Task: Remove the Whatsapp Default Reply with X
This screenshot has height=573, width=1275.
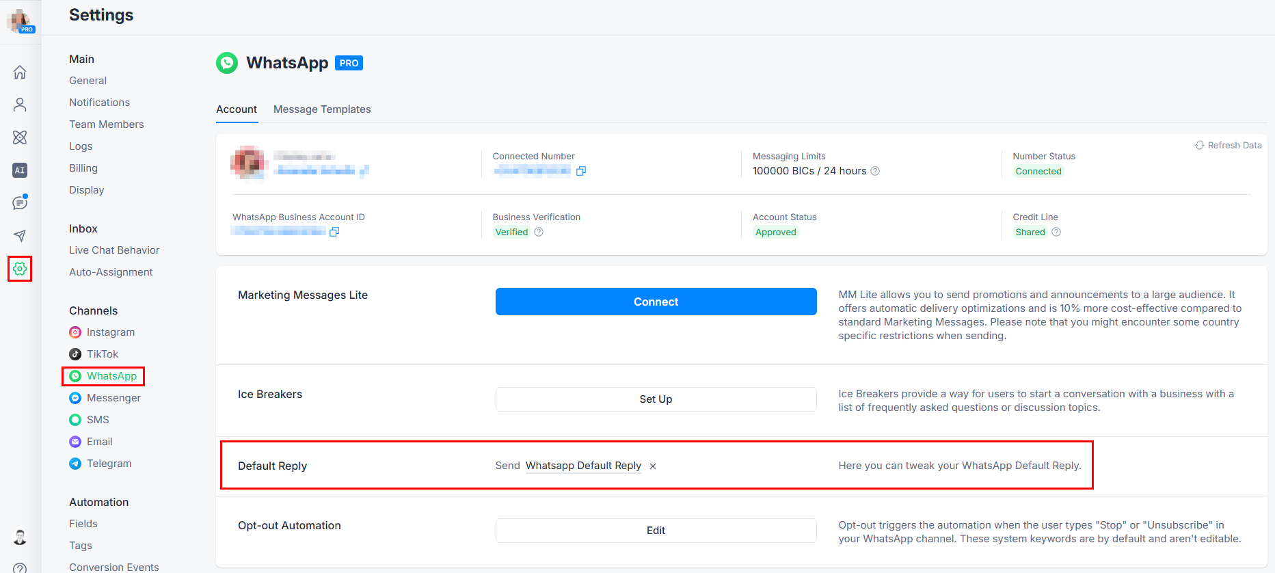Action: pos(653,466)
